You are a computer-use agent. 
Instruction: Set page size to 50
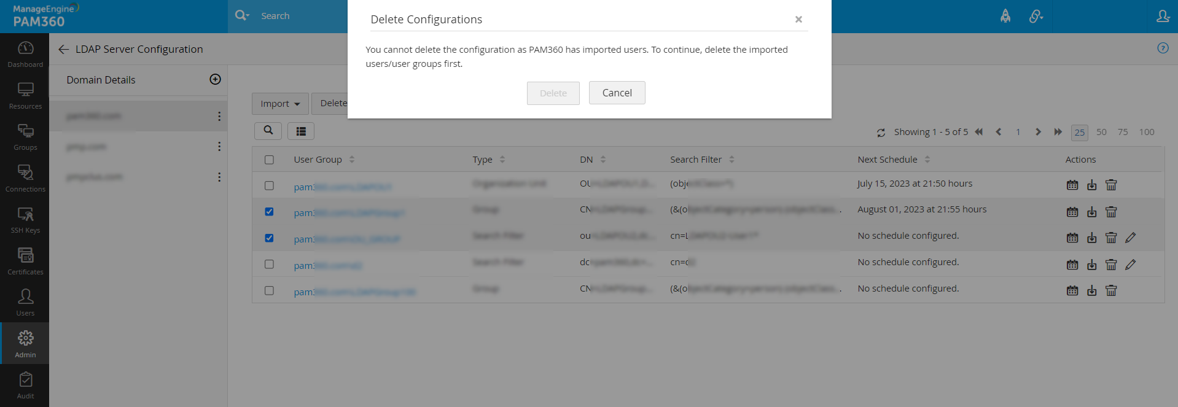[x=1101, y=132]
